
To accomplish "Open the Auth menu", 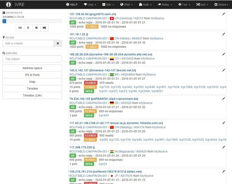I will [146, 5].
